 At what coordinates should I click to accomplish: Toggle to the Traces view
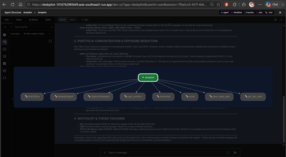tap(72, 20)
